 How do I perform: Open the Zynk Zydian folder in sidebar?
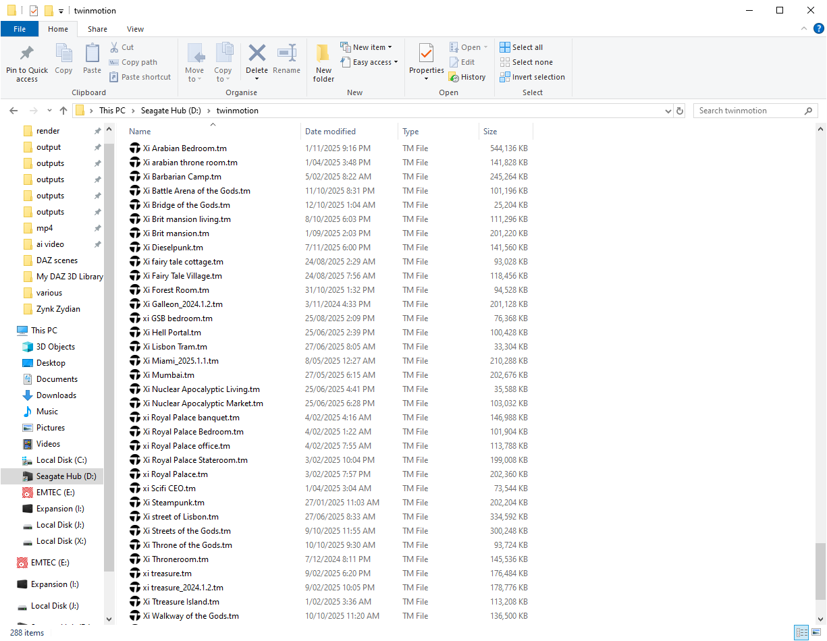(x=58, y=309)
